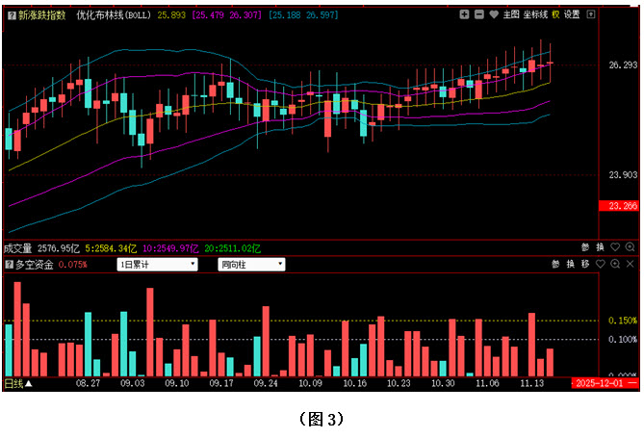Screen dimensions: 644x438
Task: Toggle the yellow 权 adjustment option
Action: coord(555,14)
